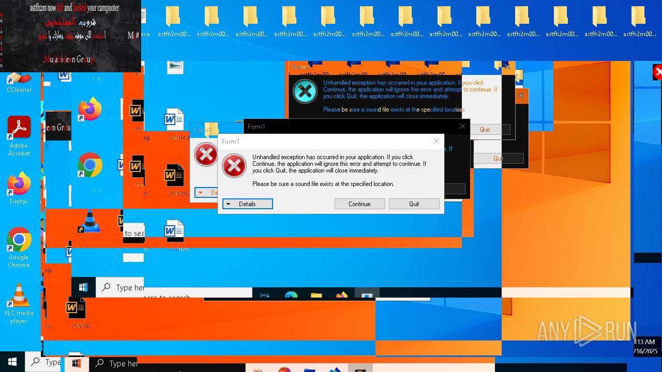Click Quit next to the Continue button
The height and width of the screenshot is (372, 662).
414,204
